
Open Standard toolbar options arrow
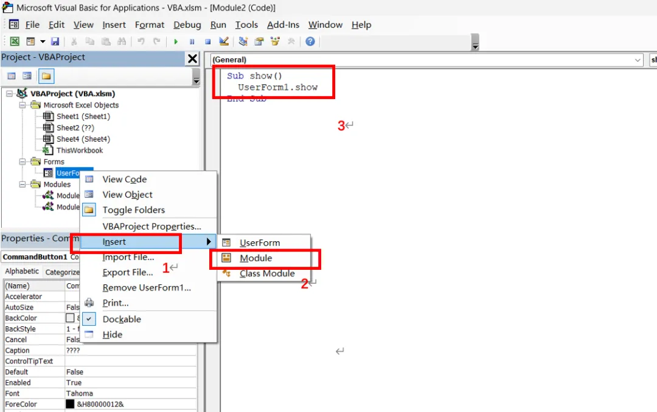coord(475,43)
